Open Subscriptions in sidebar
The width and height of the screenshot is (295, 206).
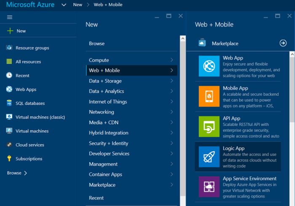pos(29,159)
